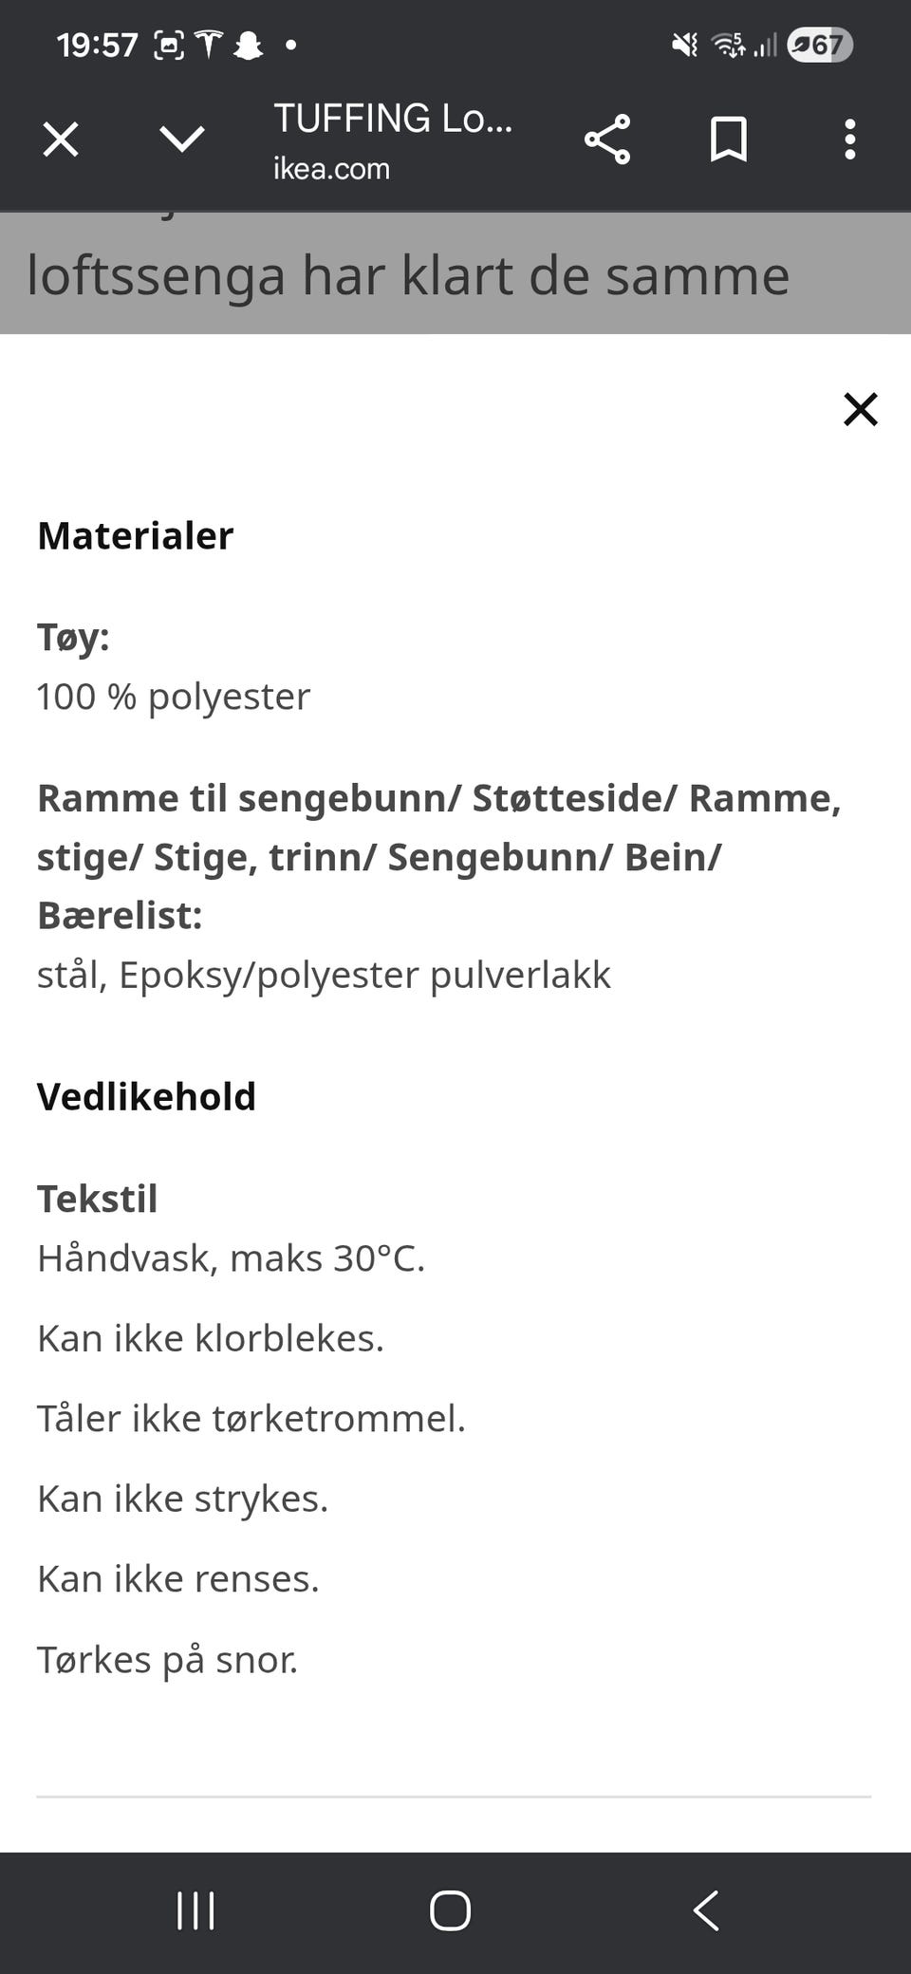Tap the Wi-Fi status indicator
911x1974 pixels.
(729, 44)
